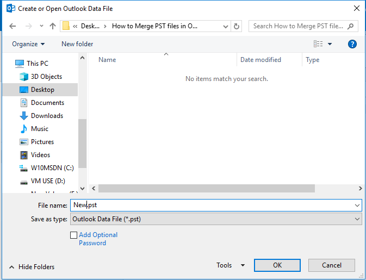Click the Music note icon
Screen dimensions: 366x280
(x=23, y=129)
